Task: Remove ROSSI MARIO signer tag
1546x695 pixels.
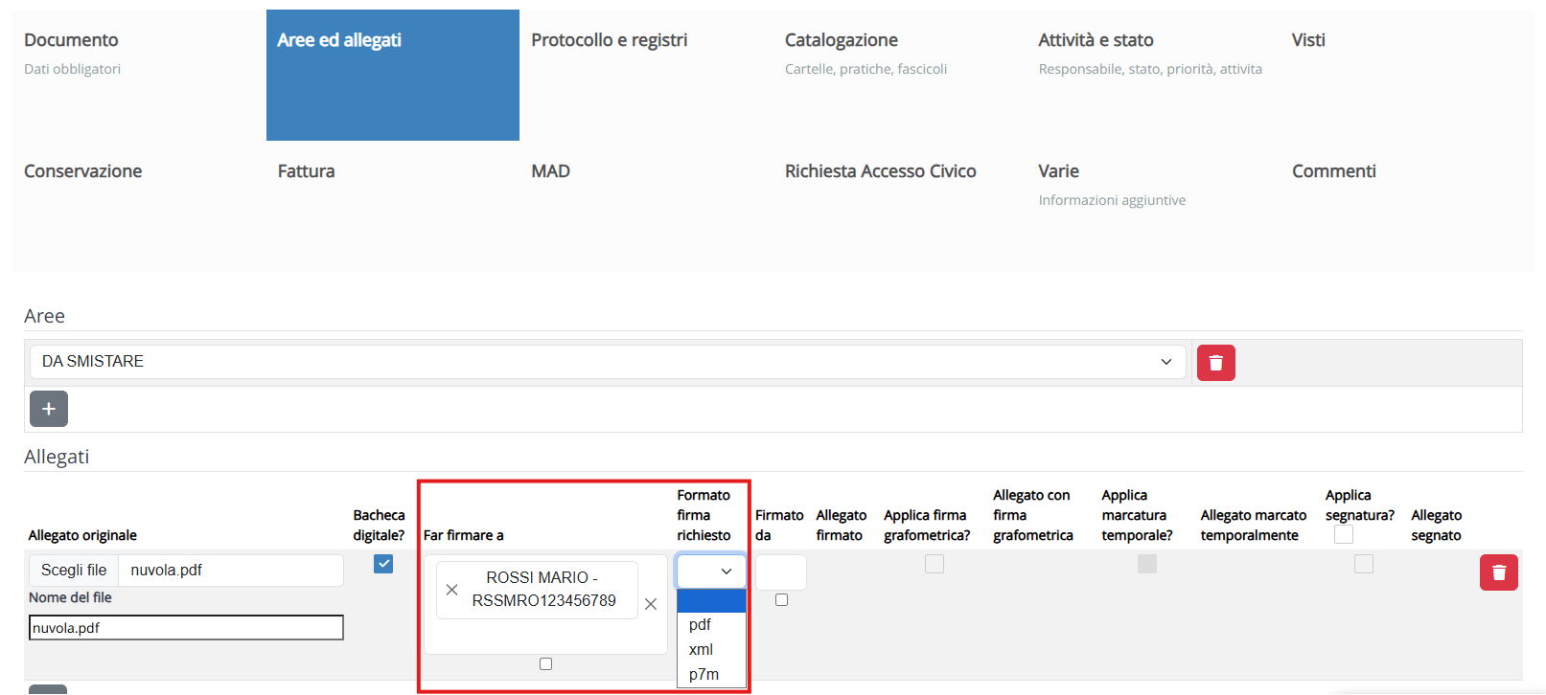Action: (x=452, y=590)
